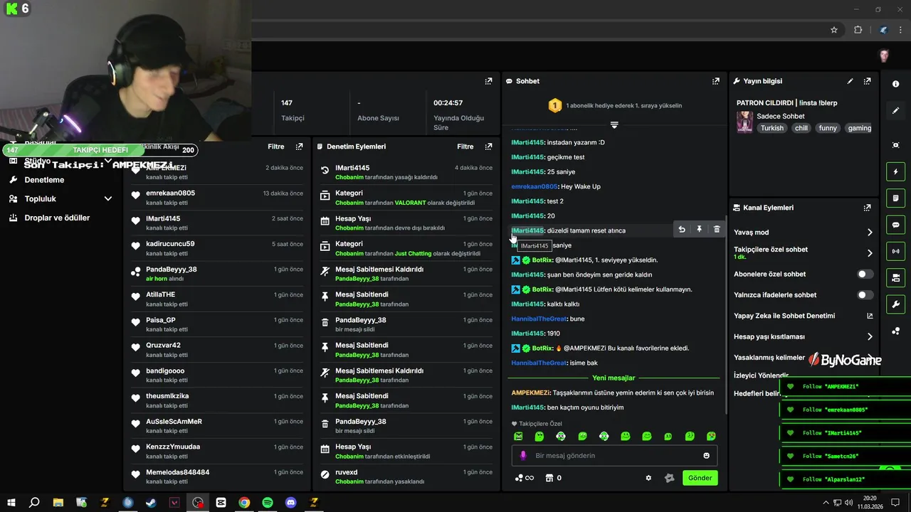Click the gaming tag

click(x=859, y=128)
